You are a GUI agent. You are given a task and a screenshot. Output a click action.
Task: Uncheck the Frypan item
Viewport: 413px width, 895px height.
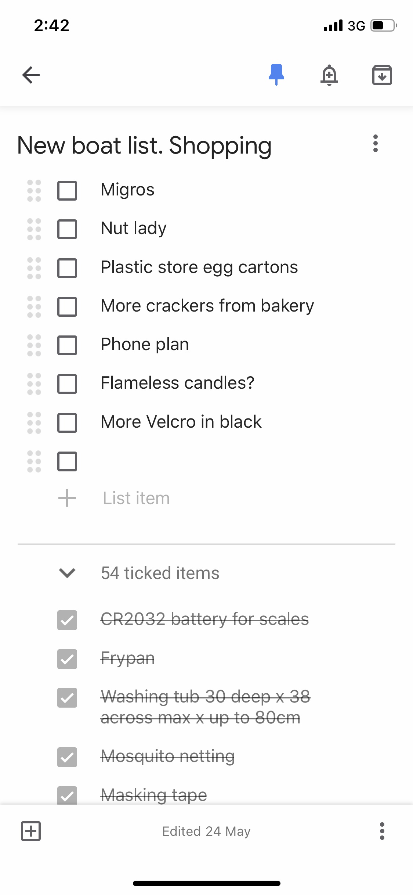point(67,659)
